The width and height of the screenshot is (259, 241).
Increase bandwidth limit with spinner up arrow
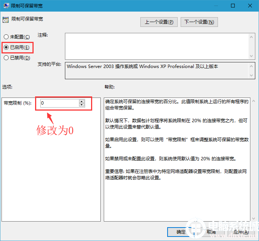(82, 101)
